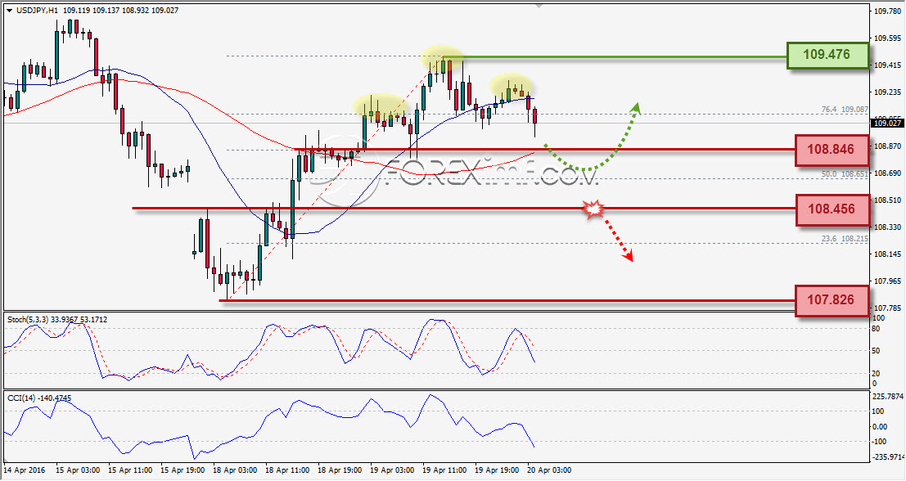Click the 15 Apr 11:00 time label
The height and width of the screenshot is (481, 906).
[x=130, y=470]
